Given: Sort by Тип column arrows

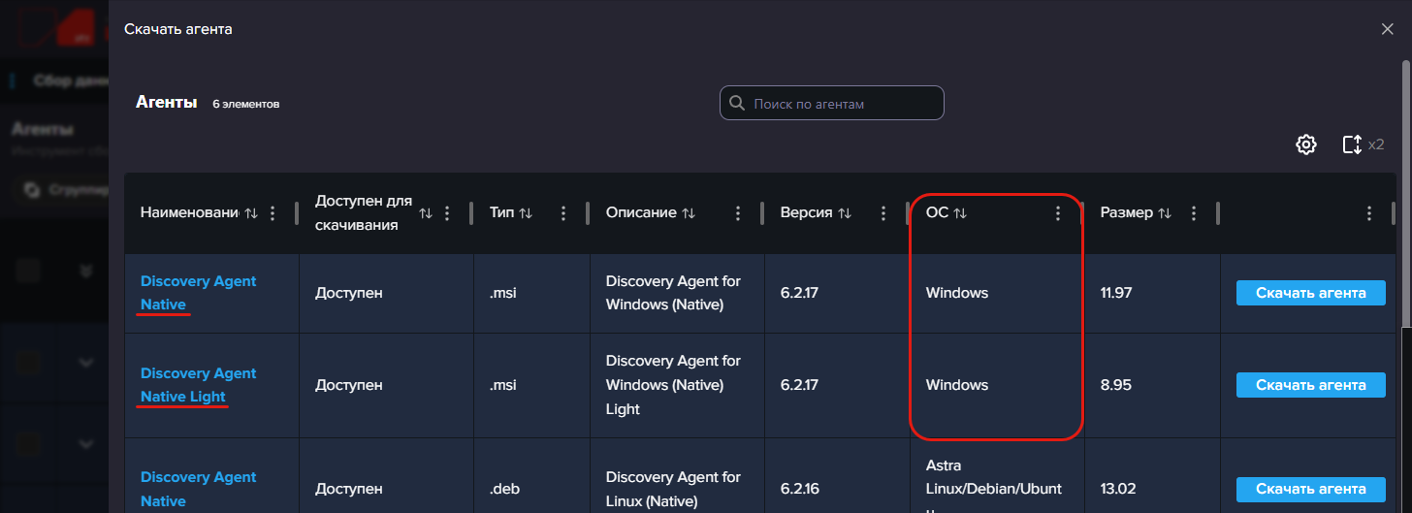Looking at the screenshot, I should (526, 213).
